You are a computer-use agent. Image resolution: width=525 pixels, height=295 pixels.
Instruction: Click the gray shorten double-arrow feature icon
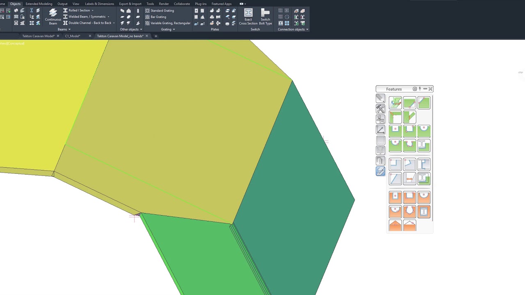(410, 179)
